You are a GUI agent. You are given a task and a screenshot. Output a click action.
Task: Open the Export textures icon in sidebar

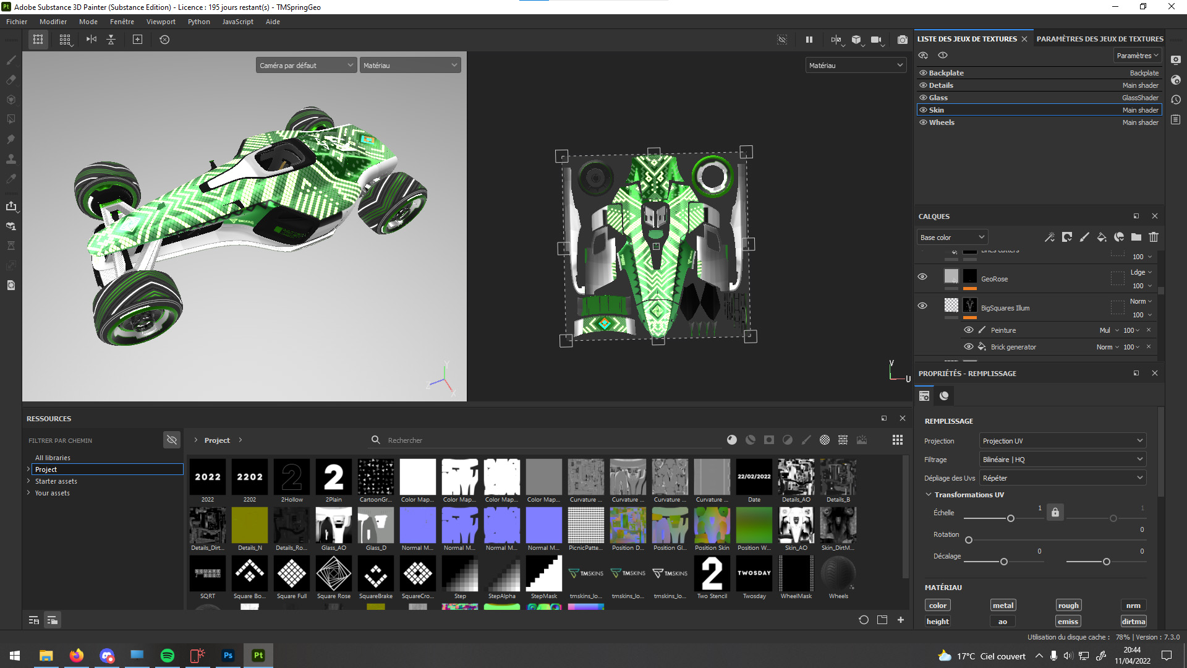pos(11,206)
